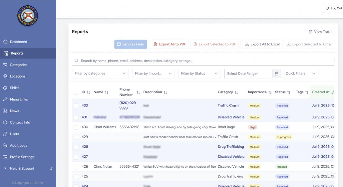Click the calendar icon beside date range
Viewport: 343px width, 187px height.
[x=276, y=74]
